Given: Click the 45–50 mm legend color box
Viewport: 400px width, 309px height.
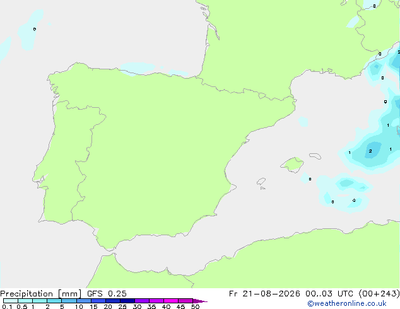Looking at the screenshot, I should tap(185, 301).
